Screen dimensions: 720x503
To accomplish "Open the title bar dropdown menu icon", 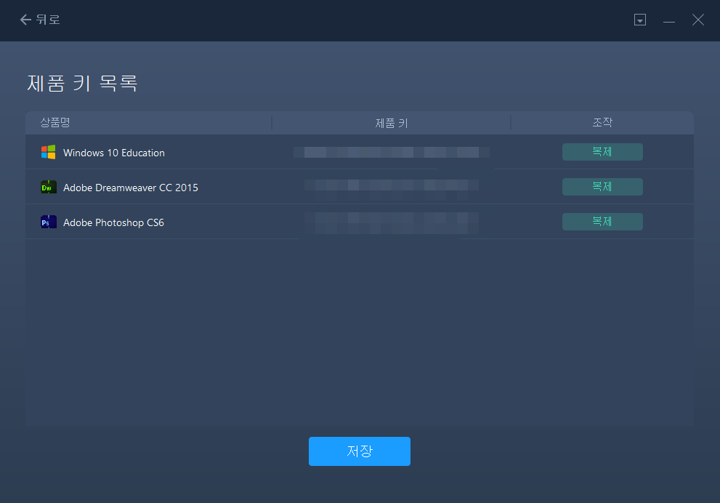I will click(639, 20).
